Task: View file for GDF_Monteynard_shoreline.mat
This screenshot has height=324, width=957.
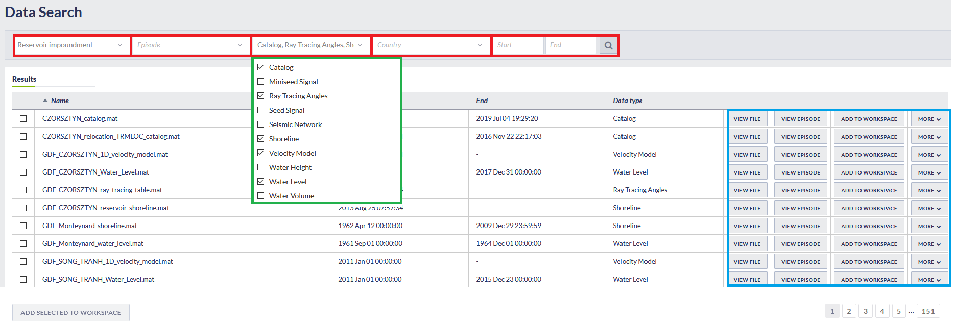Action: [747, 226]
